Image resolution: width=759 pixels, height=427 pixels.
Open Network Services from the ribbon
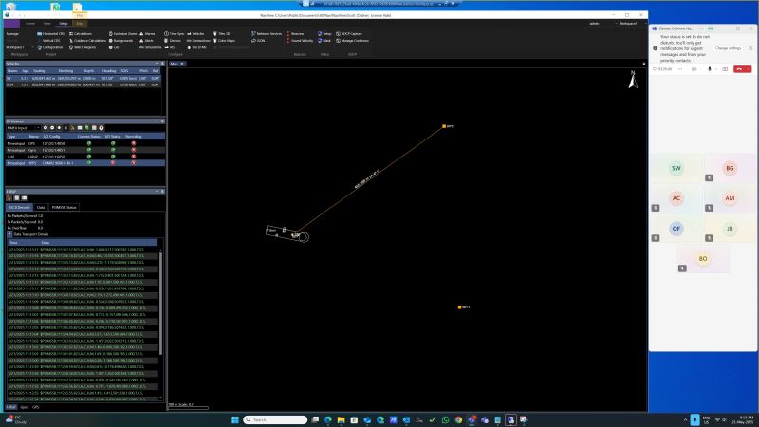coord(268,33)
